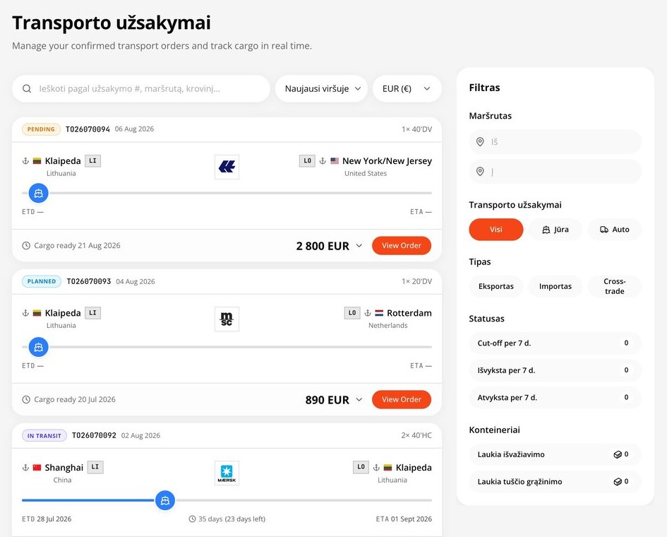Select the Visi transport filter
The height and width of the screenshot is (537, 667).
click(496, 230)
